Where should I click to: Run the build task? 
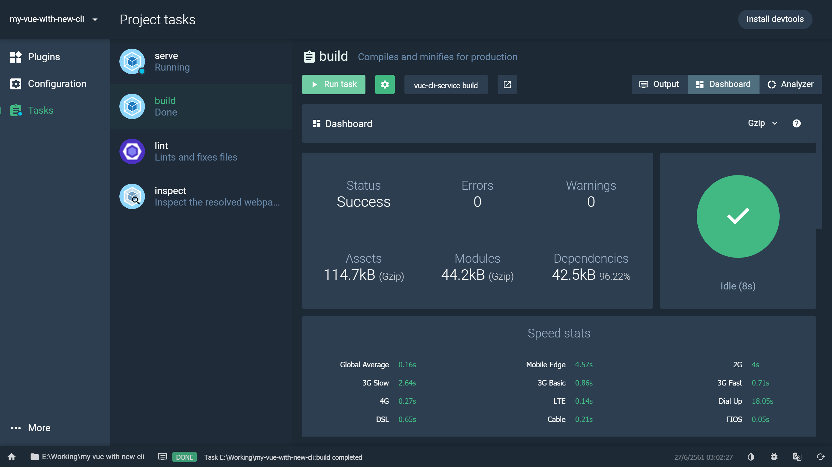click(x=333, y=85)
